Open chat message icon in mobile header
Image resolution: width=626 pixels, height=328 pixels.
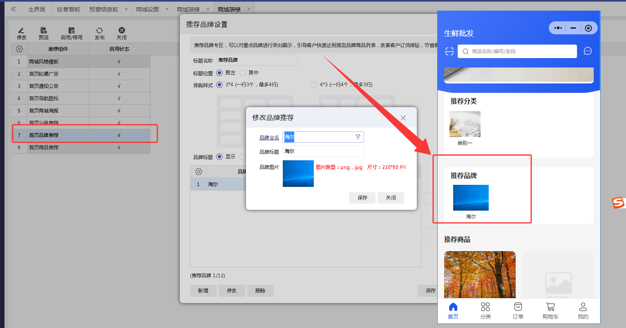coord(588,51)
